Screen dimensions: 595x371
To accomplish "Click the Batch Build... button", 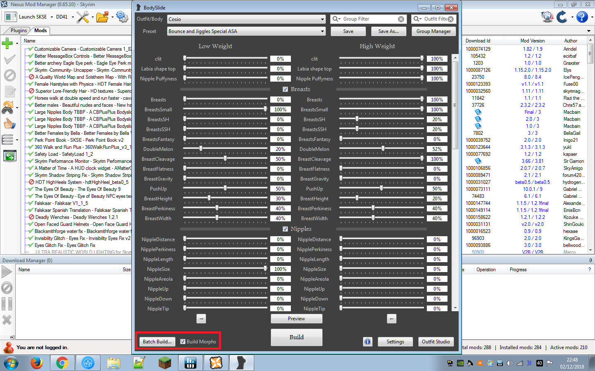I will point(157,342).
